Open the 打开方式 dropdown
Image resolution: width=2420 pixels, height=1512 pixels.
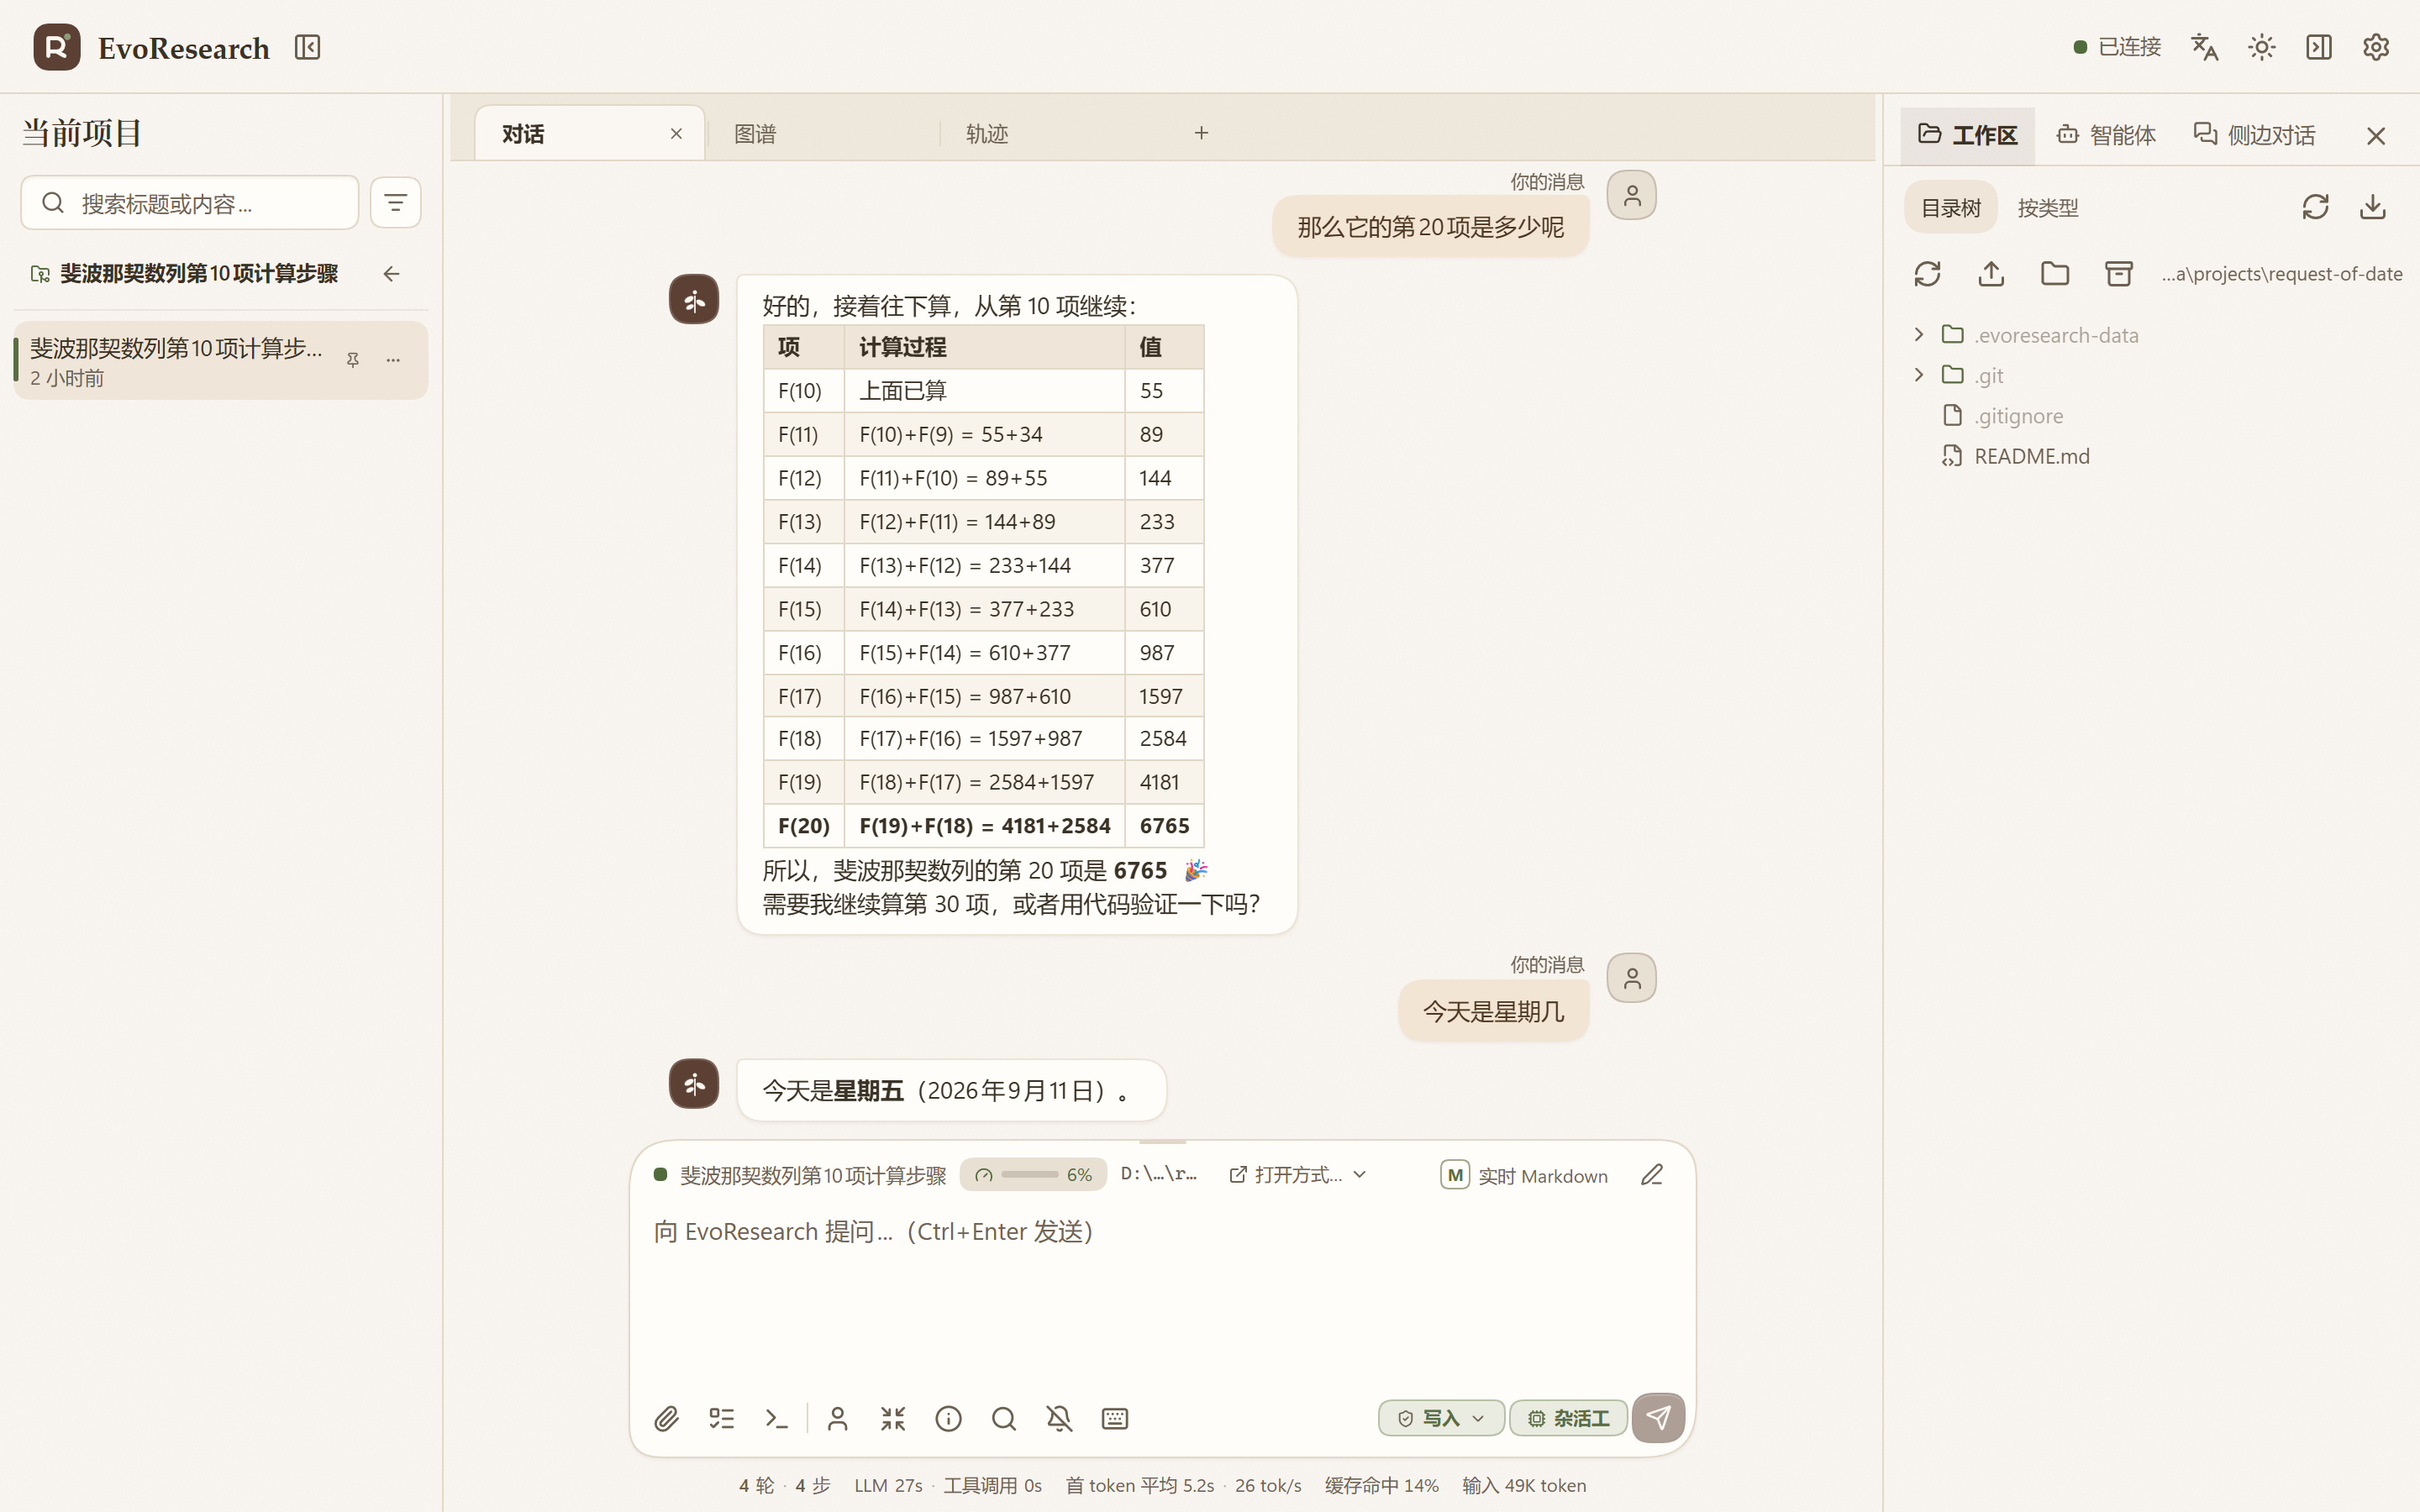[1297, 1175]
